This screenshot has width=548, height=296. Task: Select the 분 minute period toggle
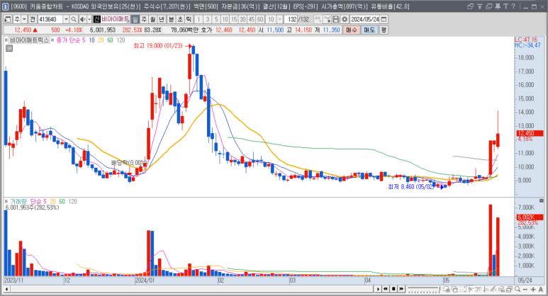[172, 19]
